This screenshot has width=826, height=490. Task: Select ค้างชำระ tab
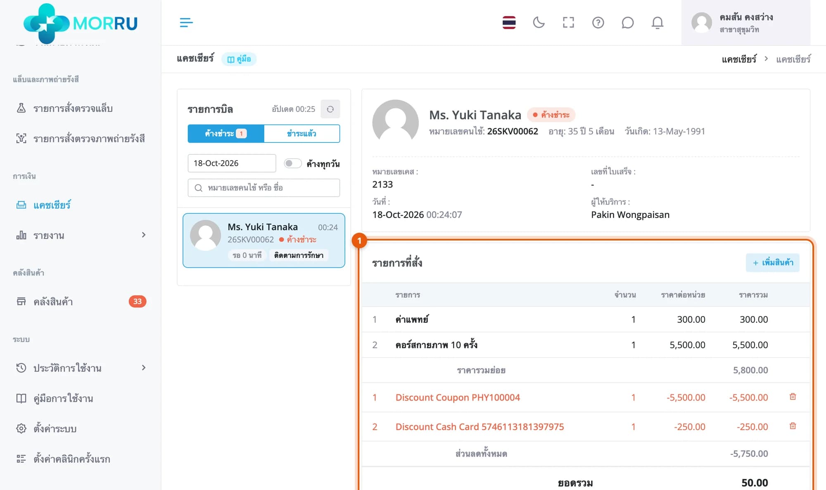click(x=226, y=134)
